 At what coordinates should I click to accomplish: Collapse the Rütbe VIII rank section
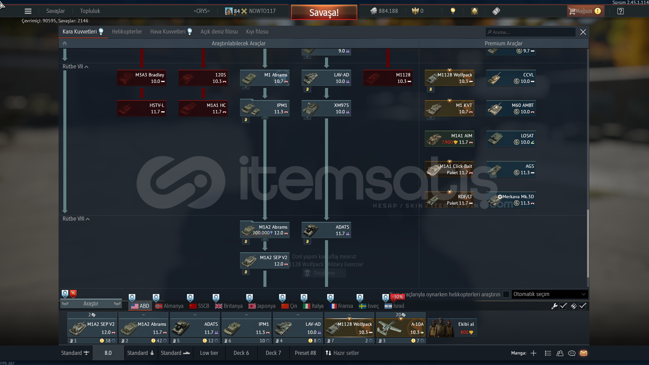(76, 219)
